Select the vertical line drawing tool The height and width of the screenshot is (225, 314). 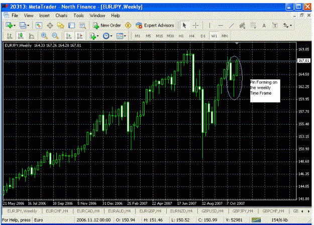[x=210, y=25]
